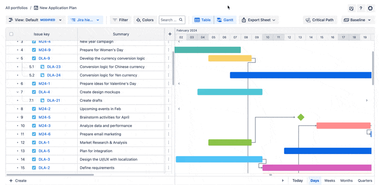379x190 pixels.
Task: Switch to the Gantt view
Action: tap(225, 20)
